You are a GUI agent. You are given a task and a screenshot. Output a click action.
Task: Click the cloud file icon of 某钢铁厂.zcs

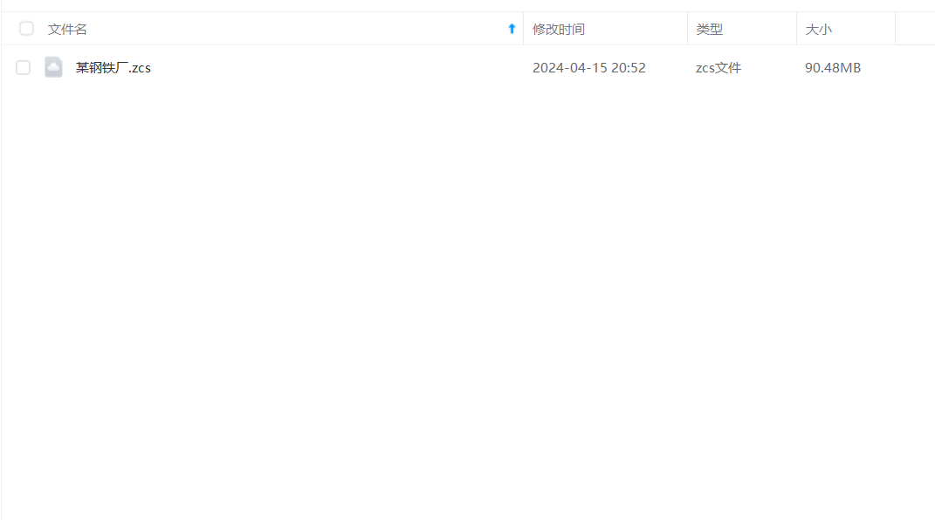53,67
